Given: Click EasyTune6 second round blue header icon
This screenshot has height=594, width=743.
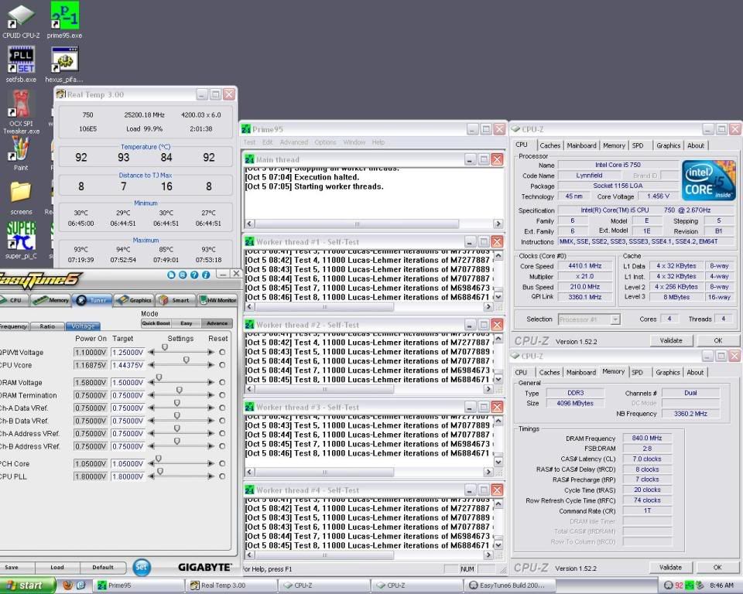Looking at the screenshot, I should (183, 275).
